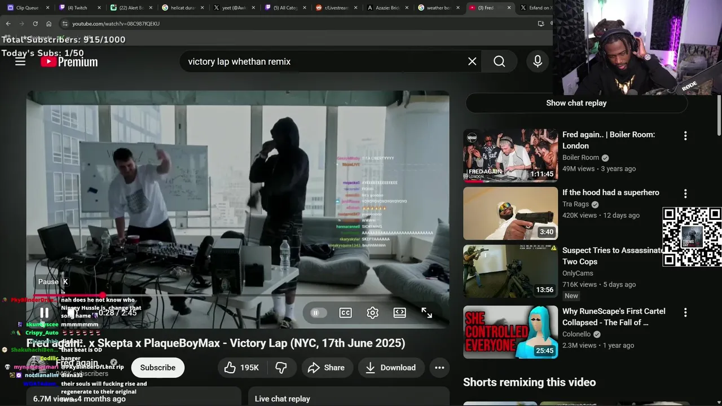Switch to the yeet X browser tab

coord(234,8)
